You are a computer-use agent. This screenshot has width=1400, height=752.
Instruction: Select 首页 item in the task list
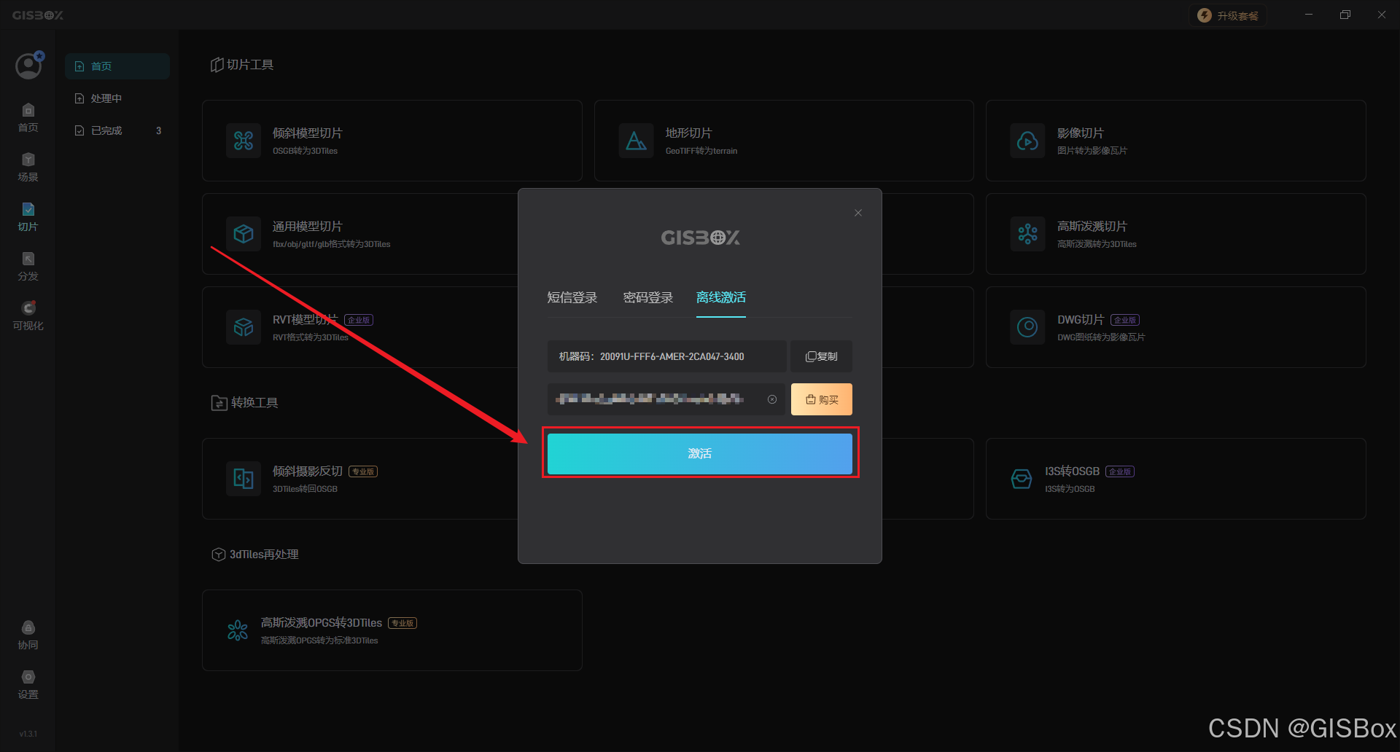117,66
